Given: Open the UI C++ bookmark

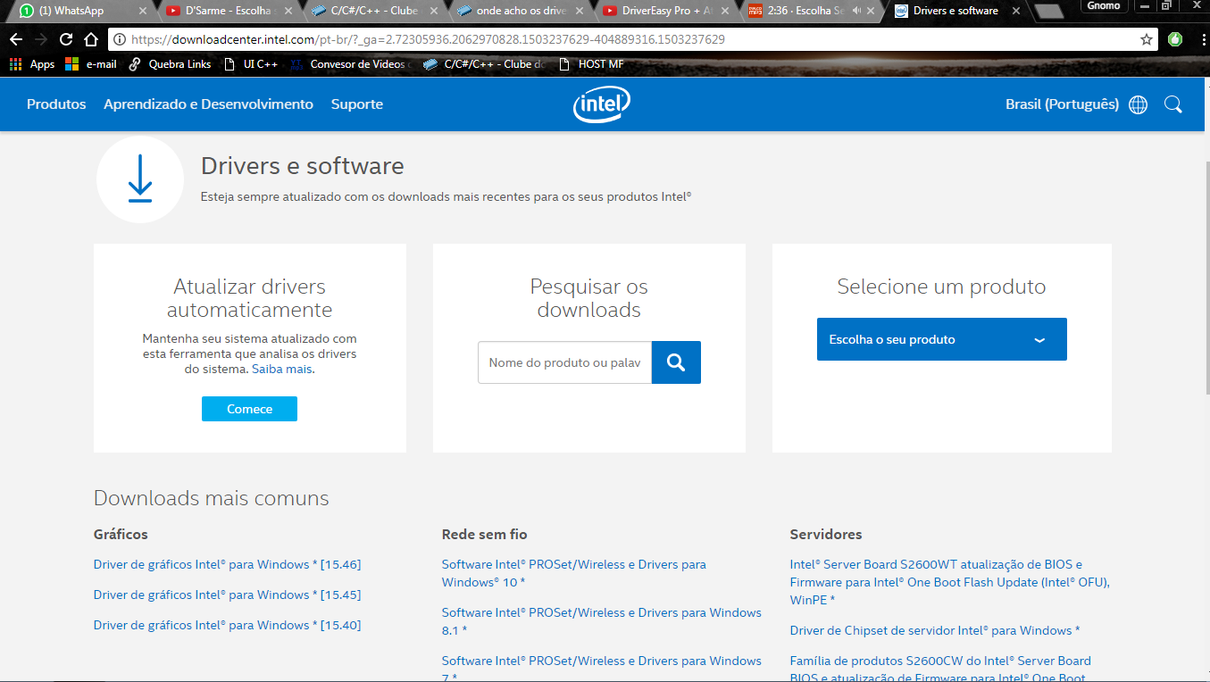Looking at the screenshot, I should pos(251,64).
